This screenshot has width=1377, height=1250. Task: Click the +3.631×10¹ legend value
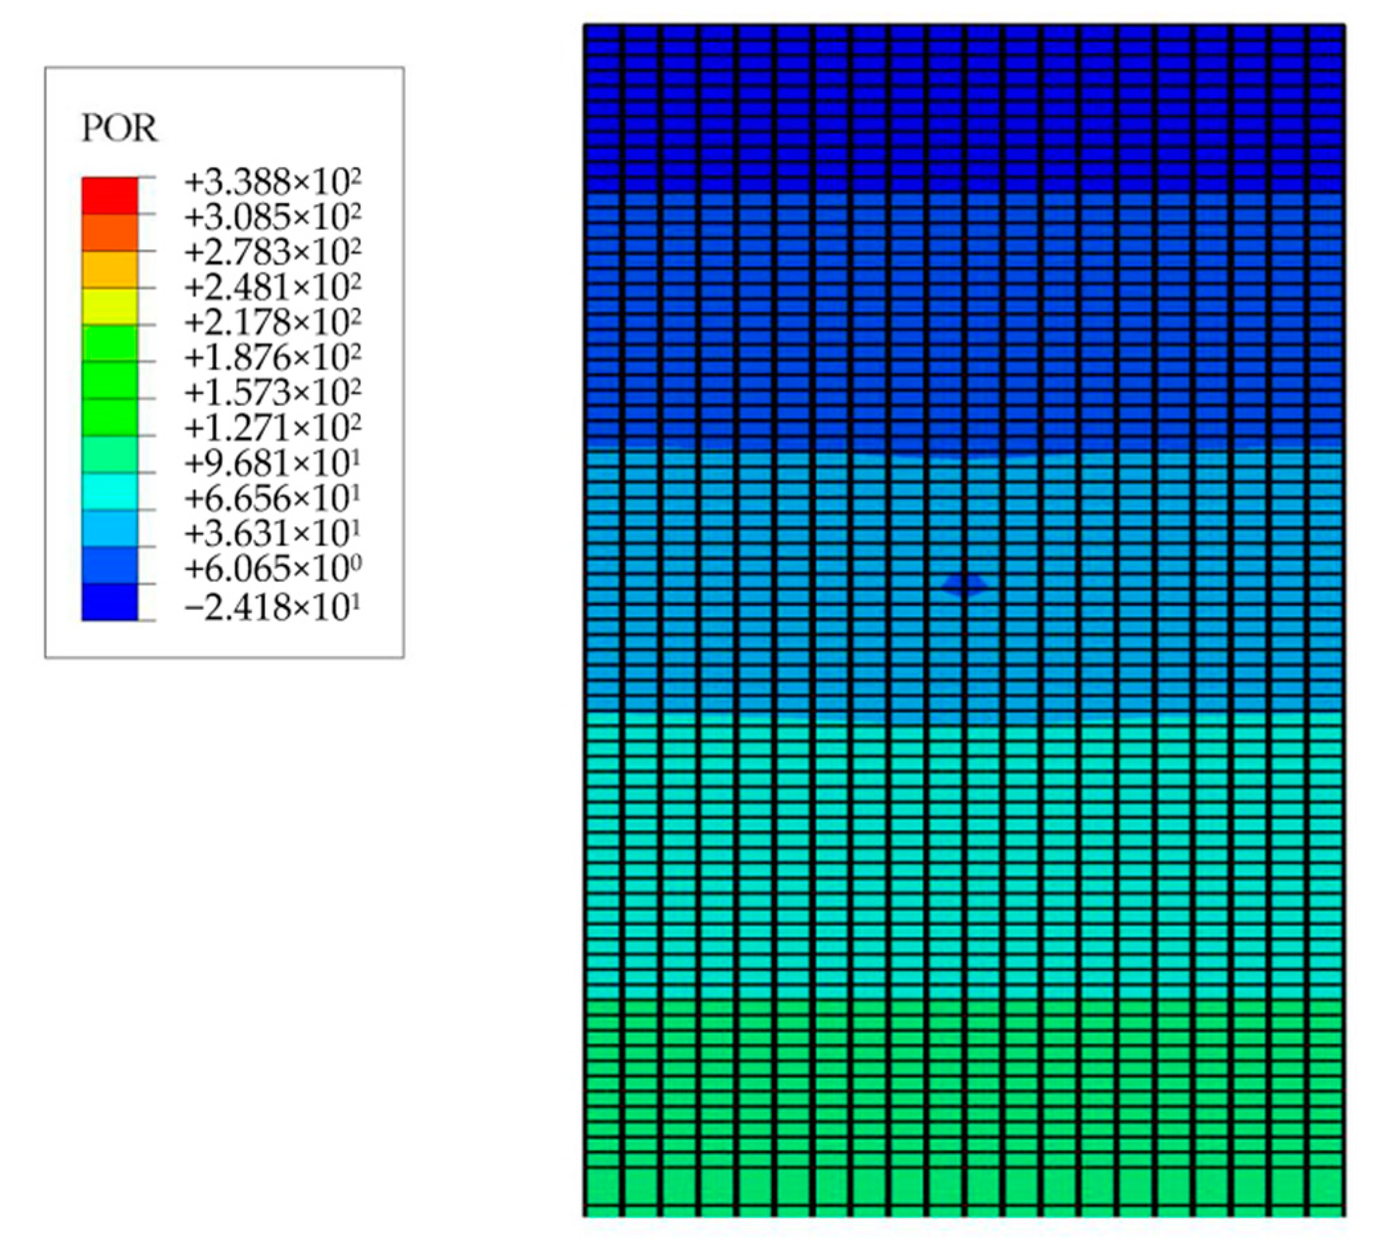click(x=272, y=534)
